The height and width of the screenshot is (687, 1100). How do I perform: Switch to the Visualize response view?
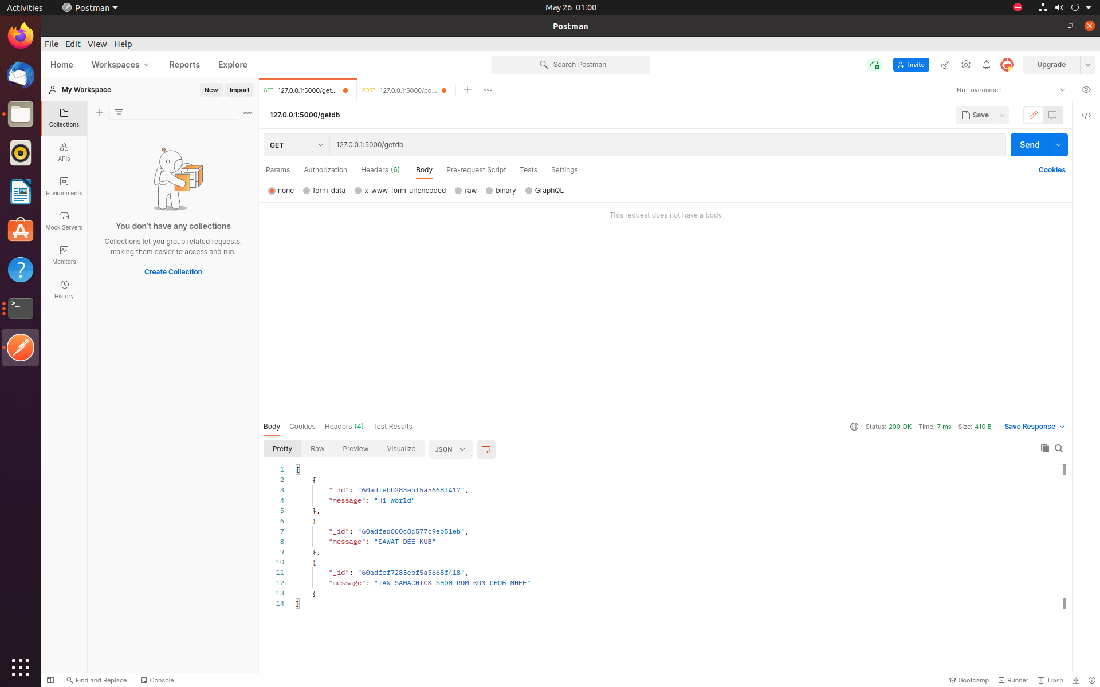tap(401, 448)
